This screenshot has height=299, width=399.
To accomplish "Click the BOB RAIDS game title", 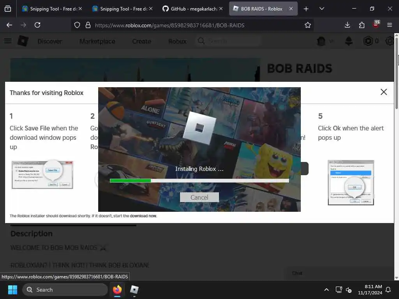I will pos(300,69).
